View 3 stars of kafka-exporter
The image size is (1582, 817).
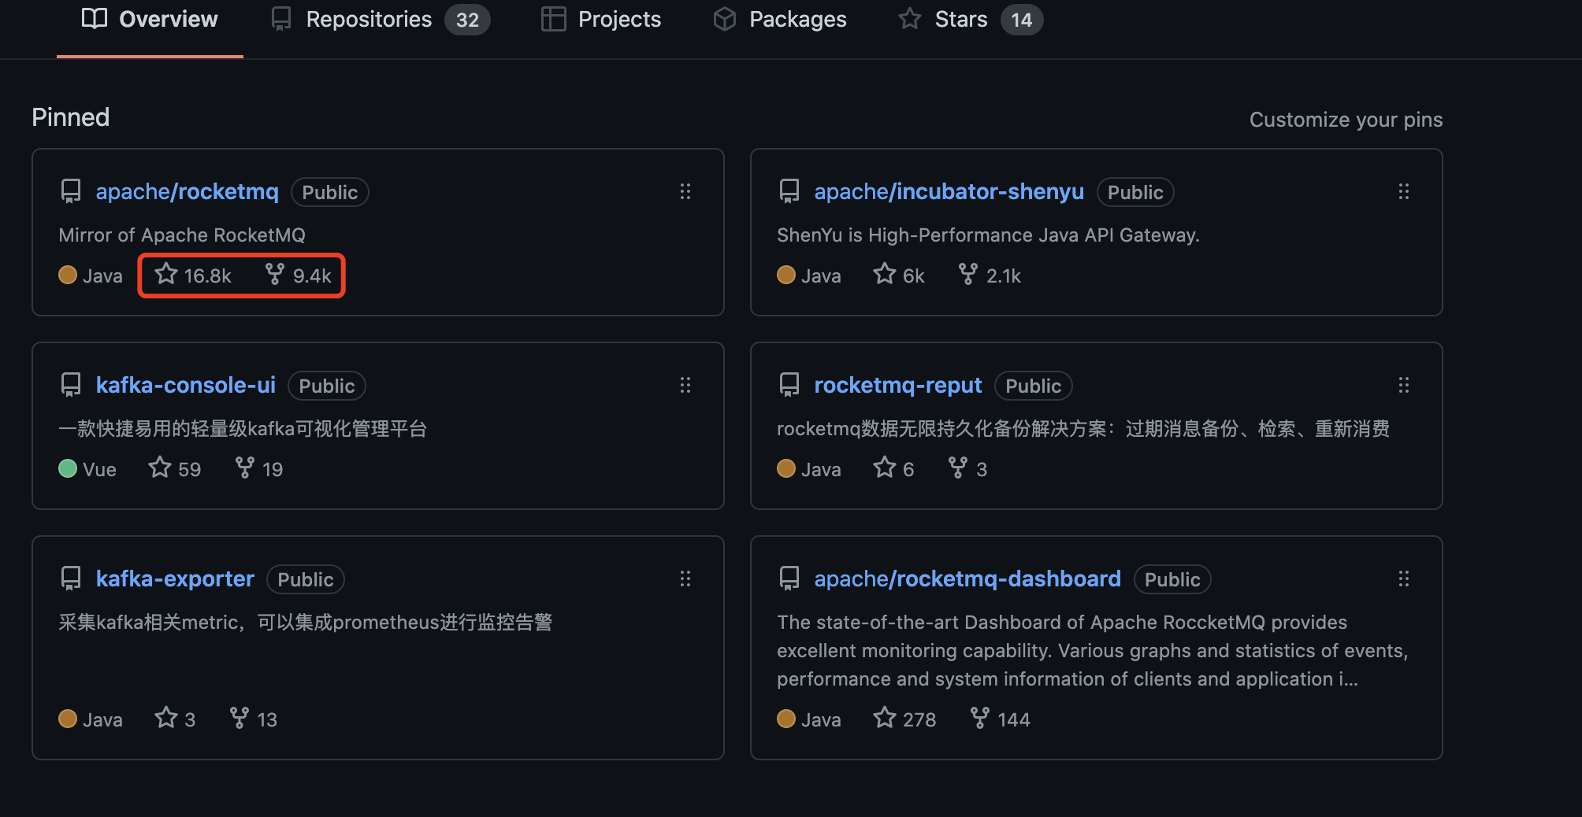[175, 719]
